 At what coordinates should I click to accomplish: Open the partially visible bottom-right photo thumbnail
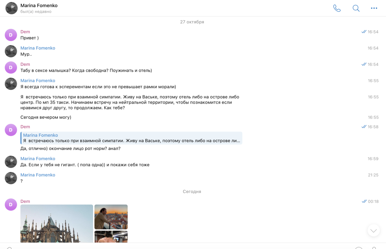(x=111, y=237)
